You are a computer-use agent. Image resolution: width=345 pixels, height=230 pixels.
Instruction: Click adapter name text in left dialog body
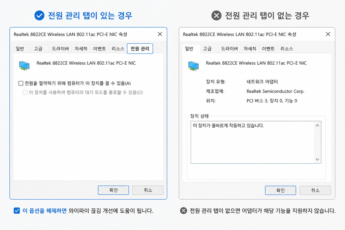click(x=86, y=63)
